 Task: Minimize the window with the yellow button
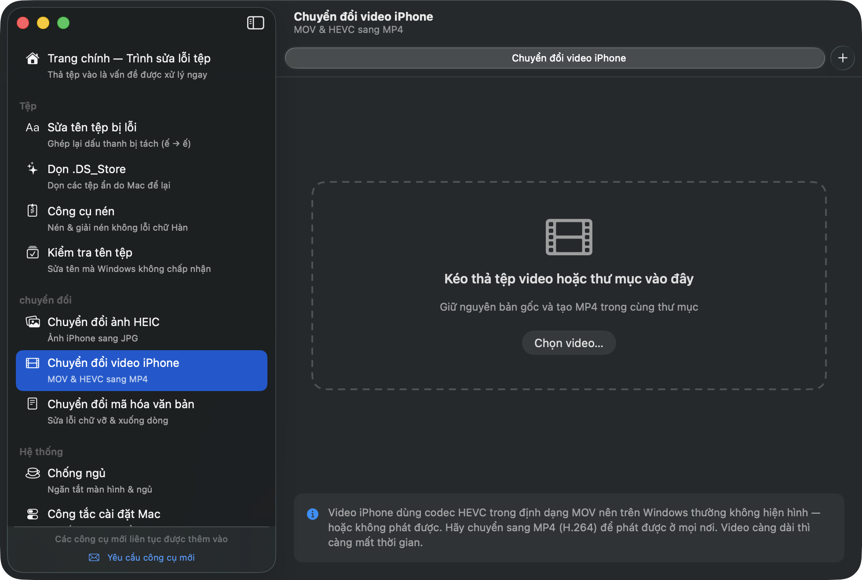pos(43,23)
